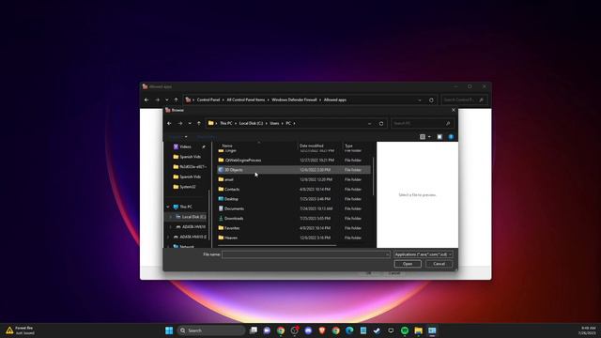Screen dimensions: 601x338
Task: Go up a level in Allowed apps window
Action: pos(176,100)
